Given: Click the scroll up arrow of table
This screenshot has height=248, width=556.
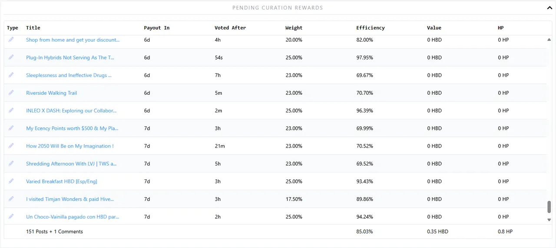Looking at the screenshot, I should pos(549,40).
